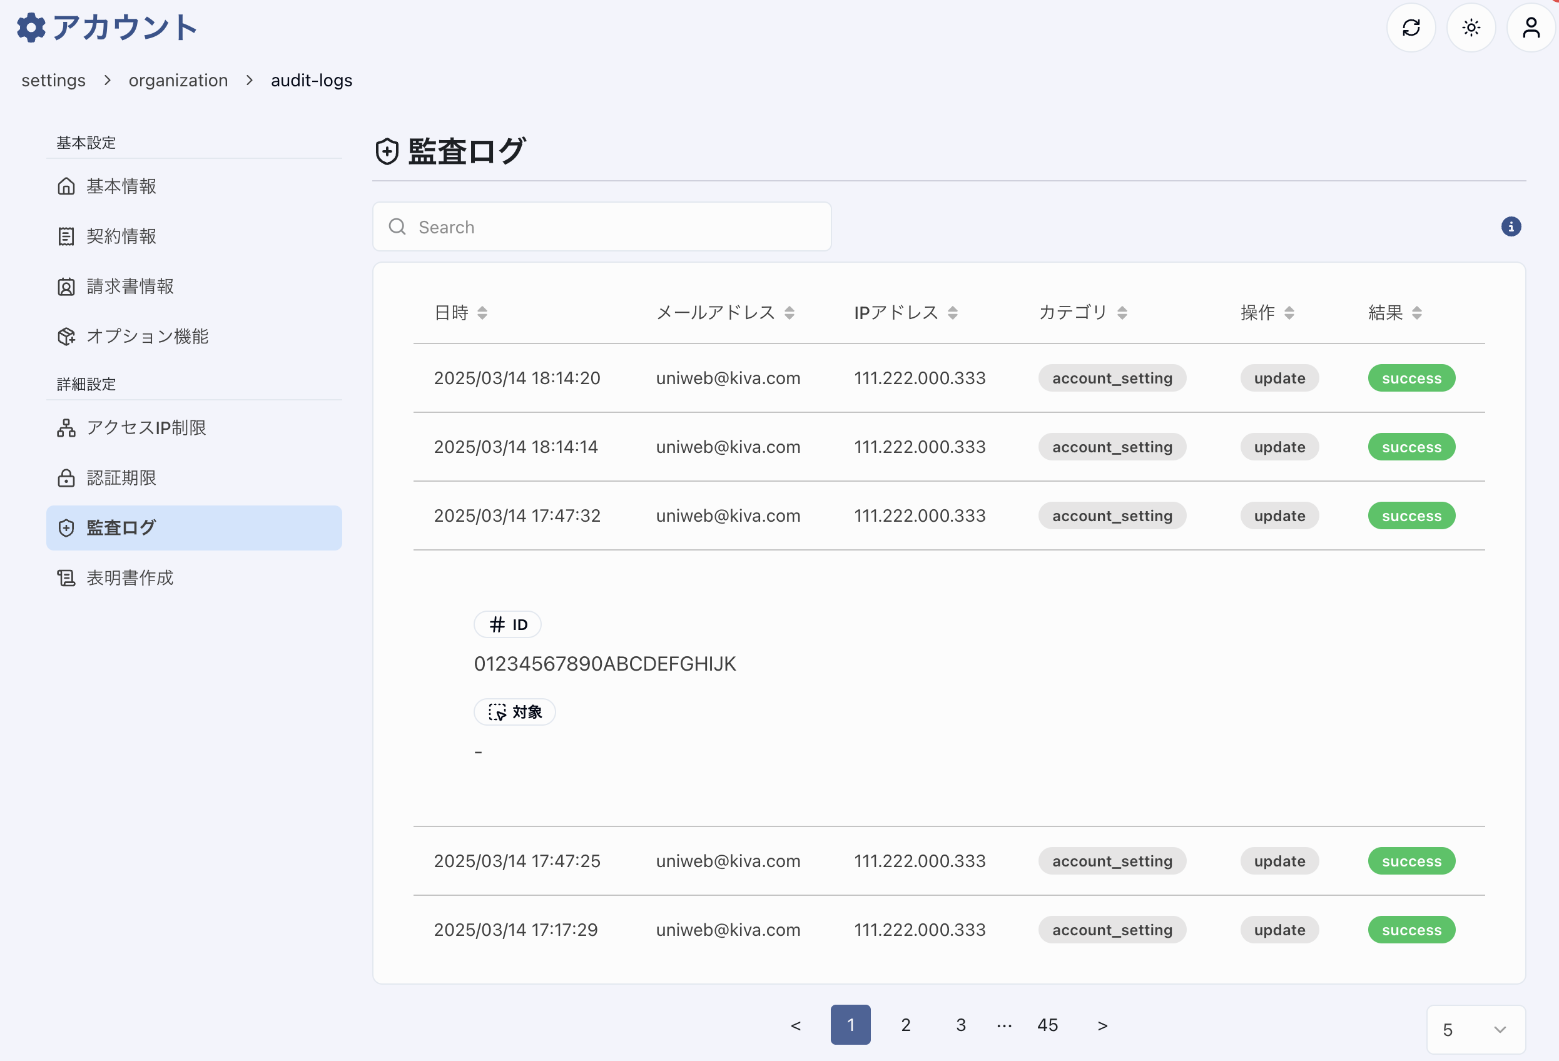Click the info icon next to search bar

(x=1511, y=226)
